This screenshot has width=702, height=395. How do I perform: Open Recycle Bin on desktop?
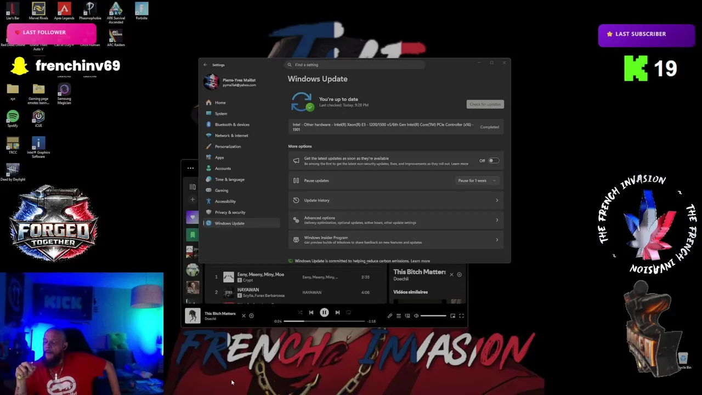(x=683, y=361)
